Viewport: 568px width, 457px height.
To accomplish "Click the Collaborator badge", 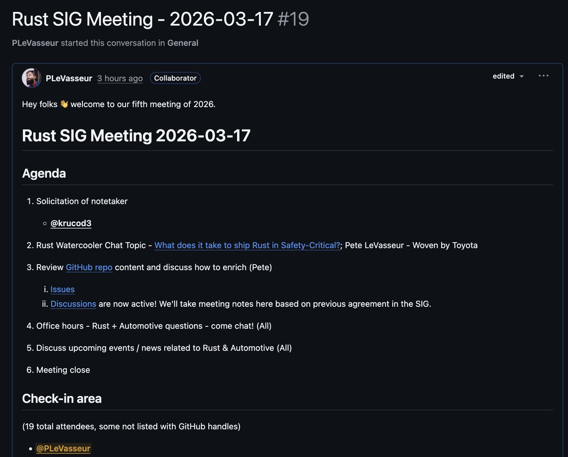I will 175,78.
